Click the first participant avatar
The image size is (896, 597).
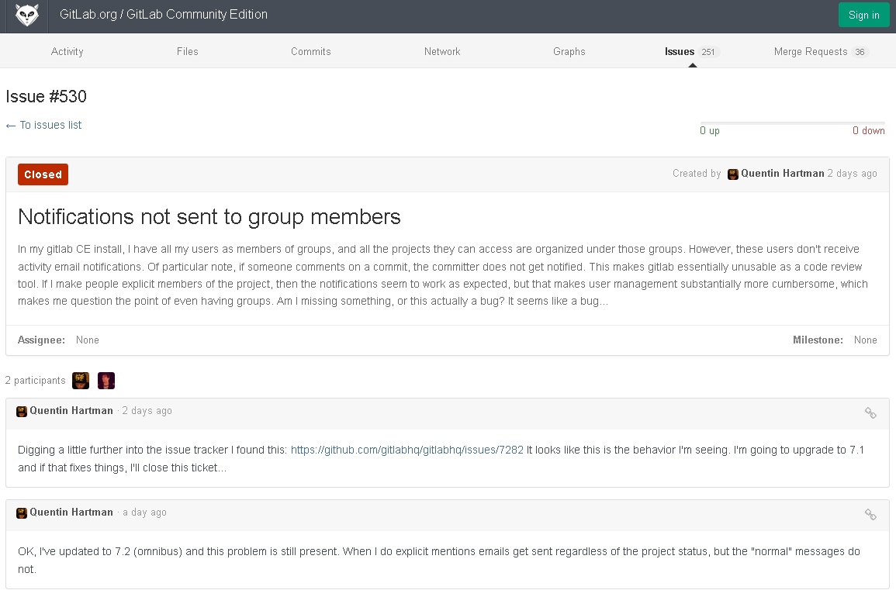coord(81,381)
